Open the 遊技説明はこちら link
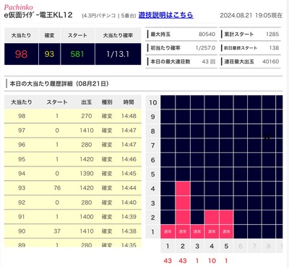289x268 pixels. [165, 15]
